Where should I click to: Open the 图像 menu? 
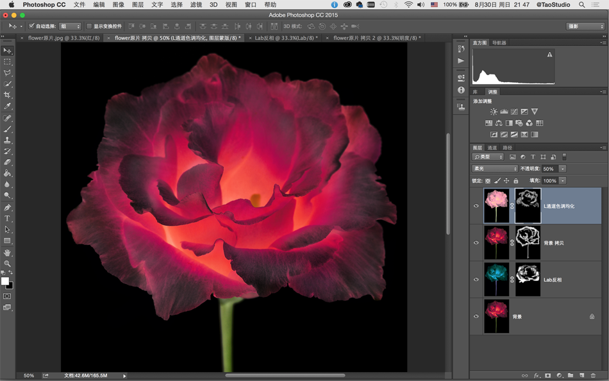[118, 4]
